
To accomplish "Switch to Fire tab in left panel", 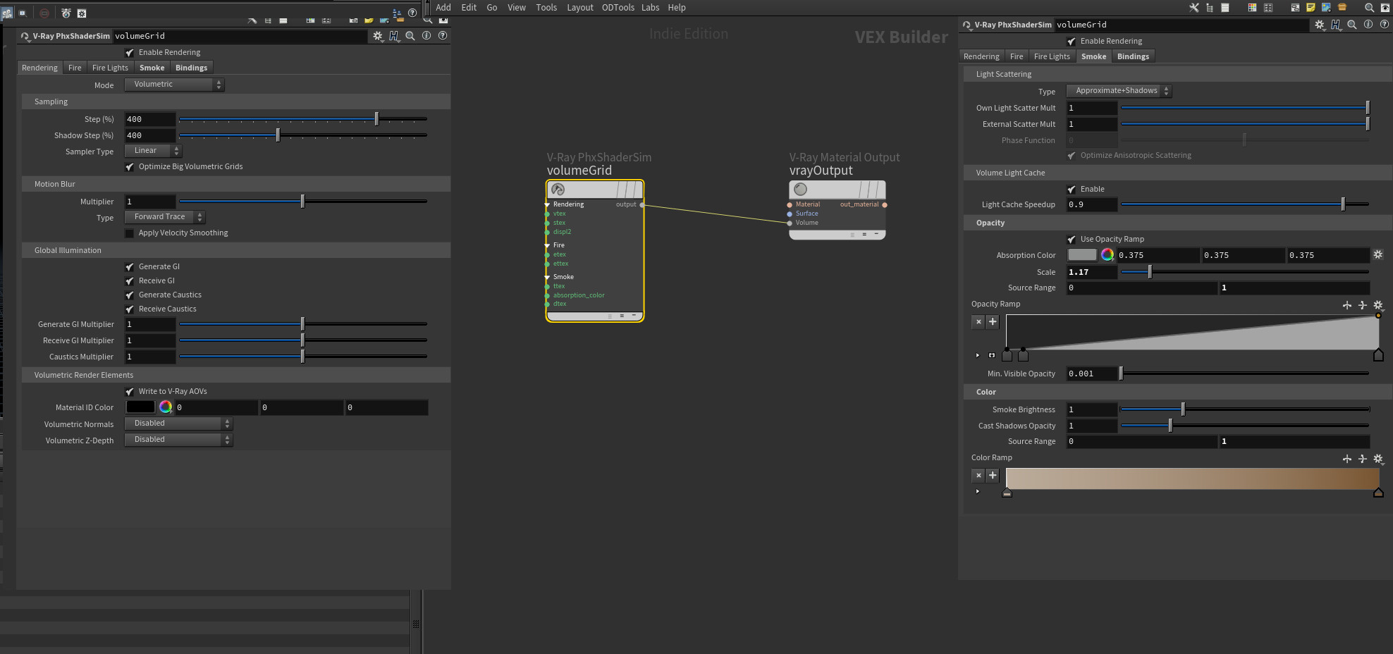I will point(75,68).
